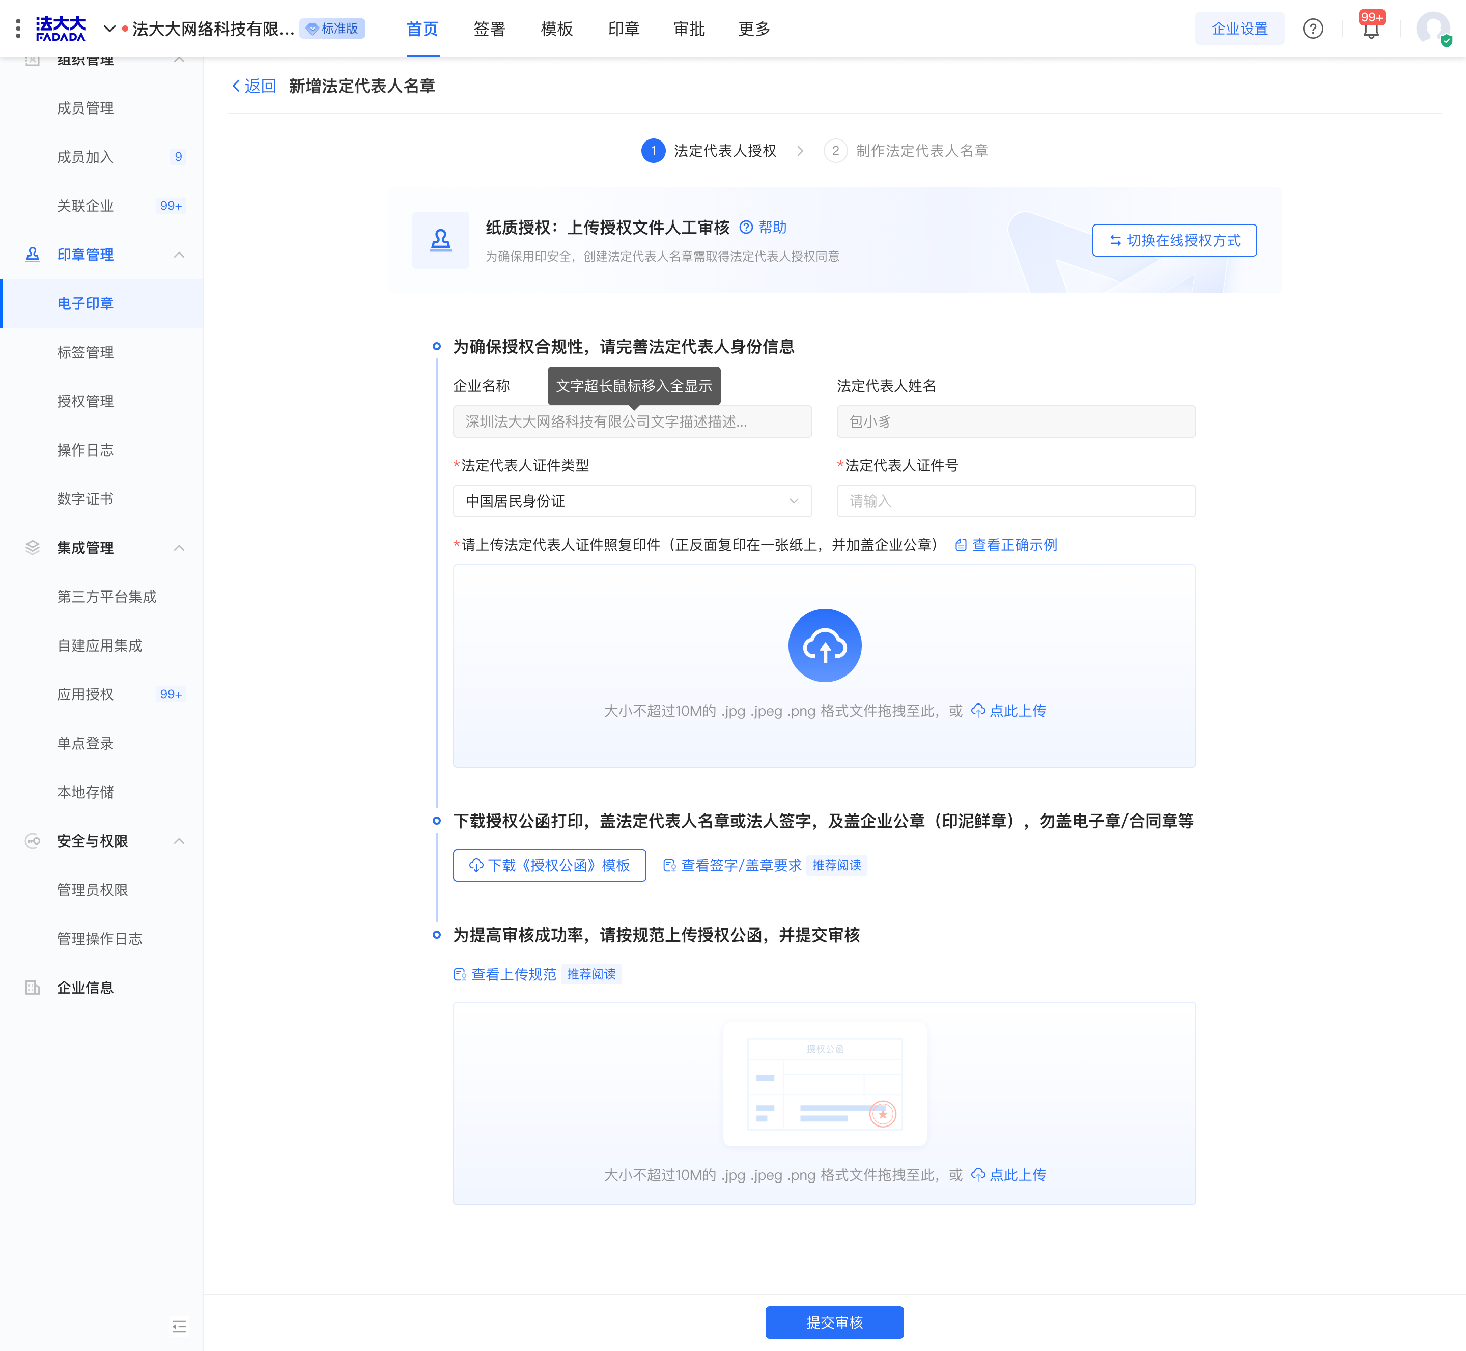Click the seal stamp icon in the banner
Viewport: 1466px width, 1351px height.
(441, 240)
